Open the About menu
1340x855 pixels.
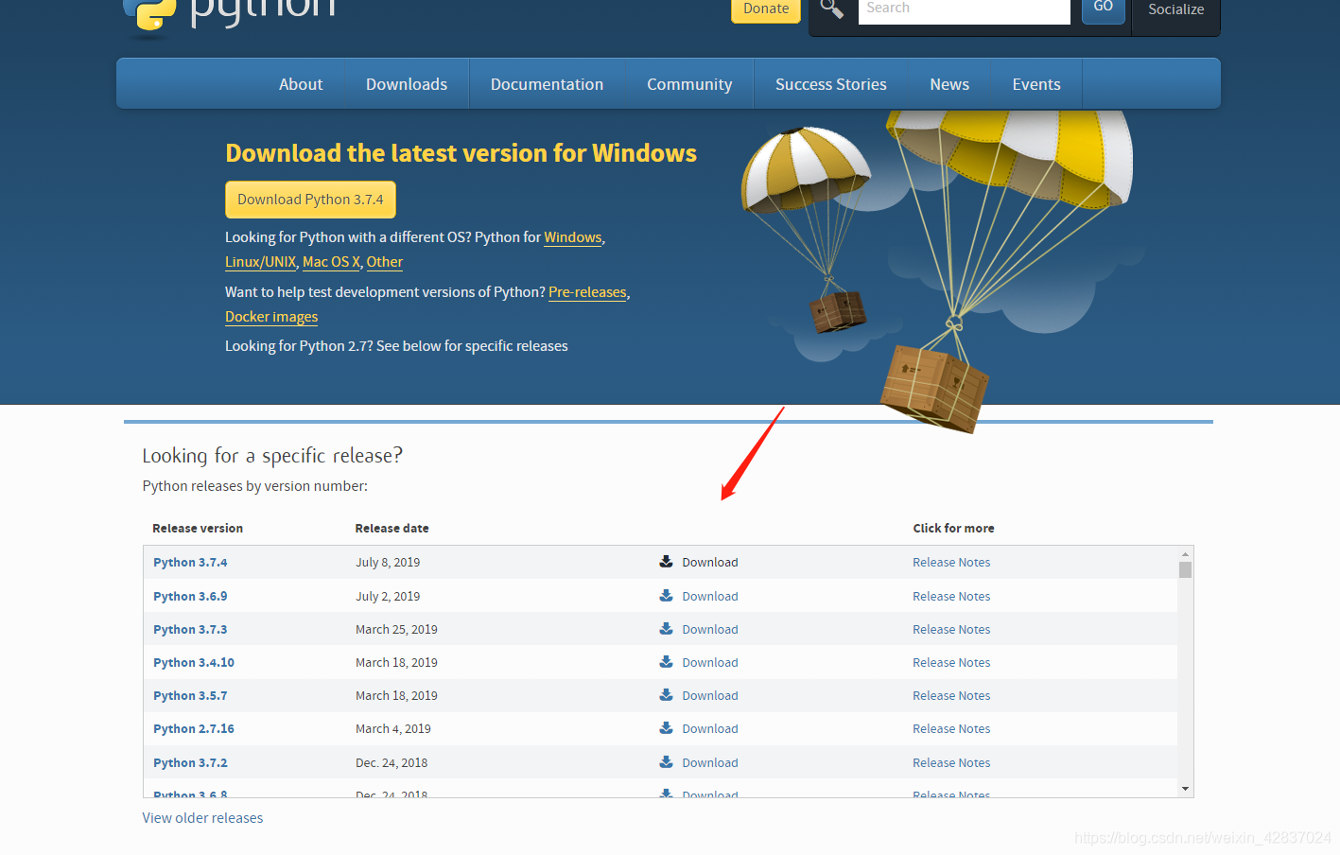(x=301, y=84)
